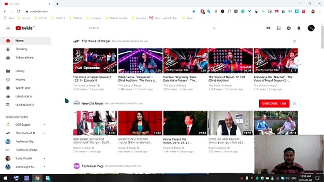Image resolution: width=324 pixels, height=182 pixels.
Task: Open the Apps bookmark shortcut
Action: click(x=9, y=18)
